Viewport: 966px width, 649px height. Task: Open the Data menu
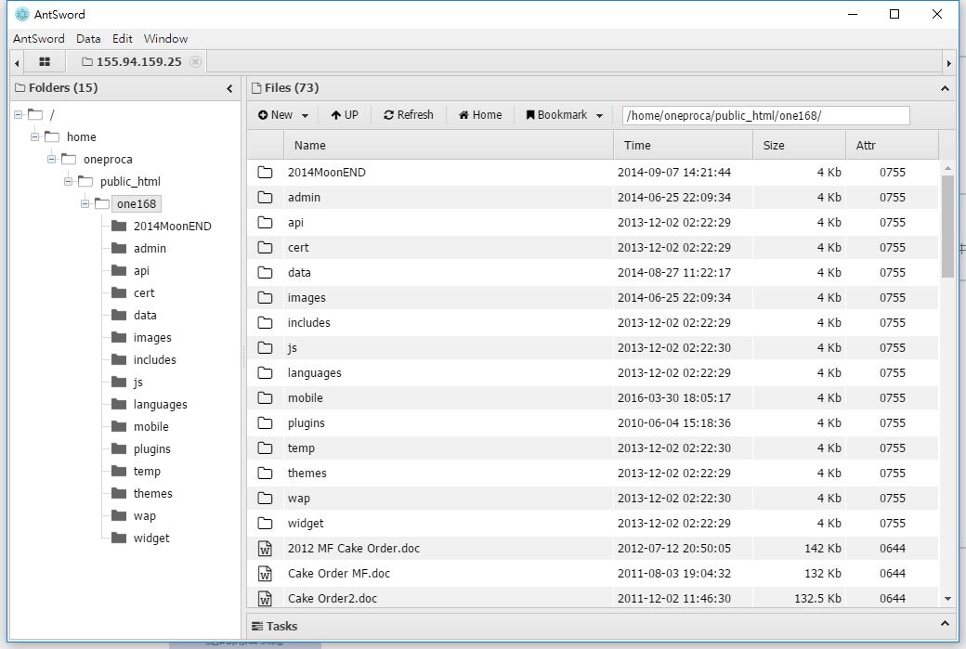[x=88, y=39]
